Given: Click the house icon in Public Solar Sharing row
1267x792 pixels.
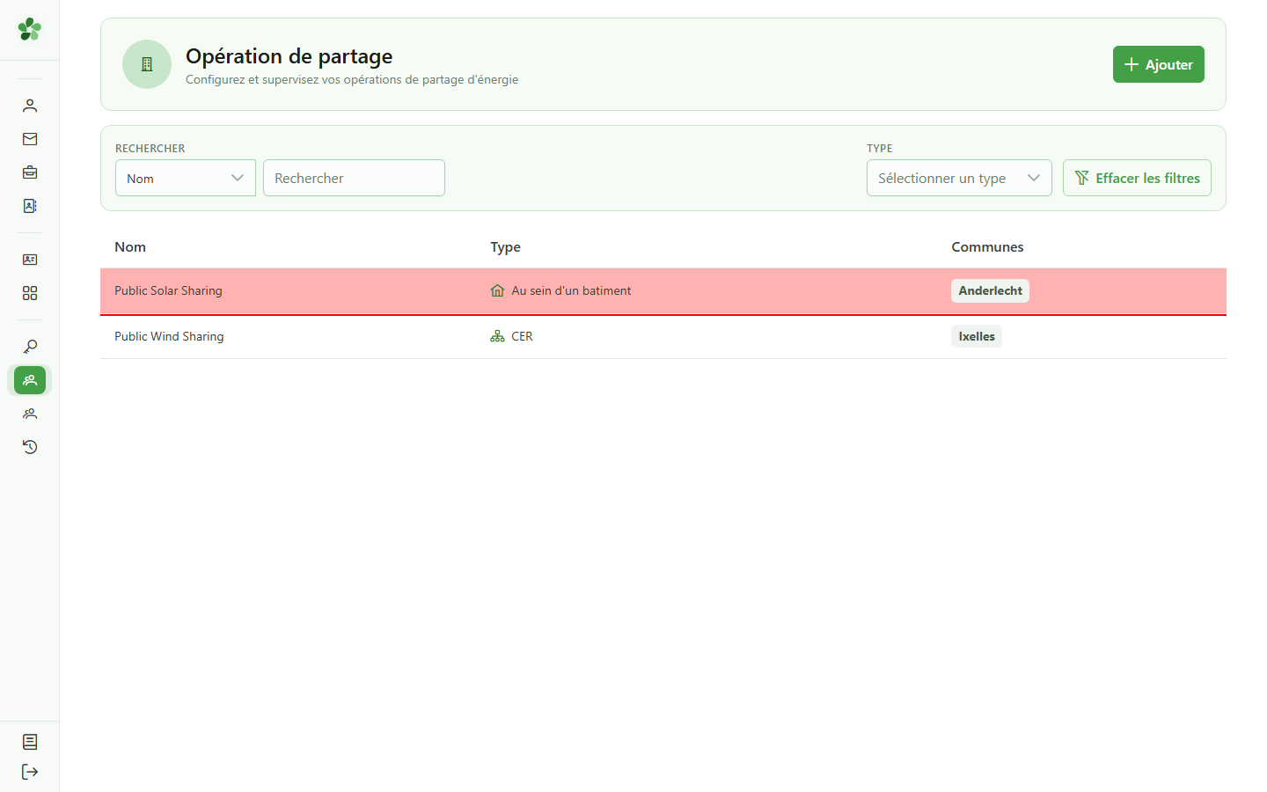Looking at the screenshot, I should pyautogui.click(x=497, y=290).
